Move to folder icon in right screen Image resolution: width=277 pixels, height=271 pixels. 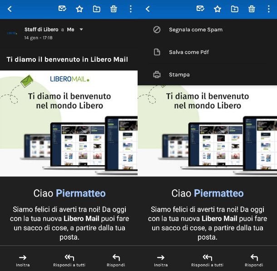point(234,9)
